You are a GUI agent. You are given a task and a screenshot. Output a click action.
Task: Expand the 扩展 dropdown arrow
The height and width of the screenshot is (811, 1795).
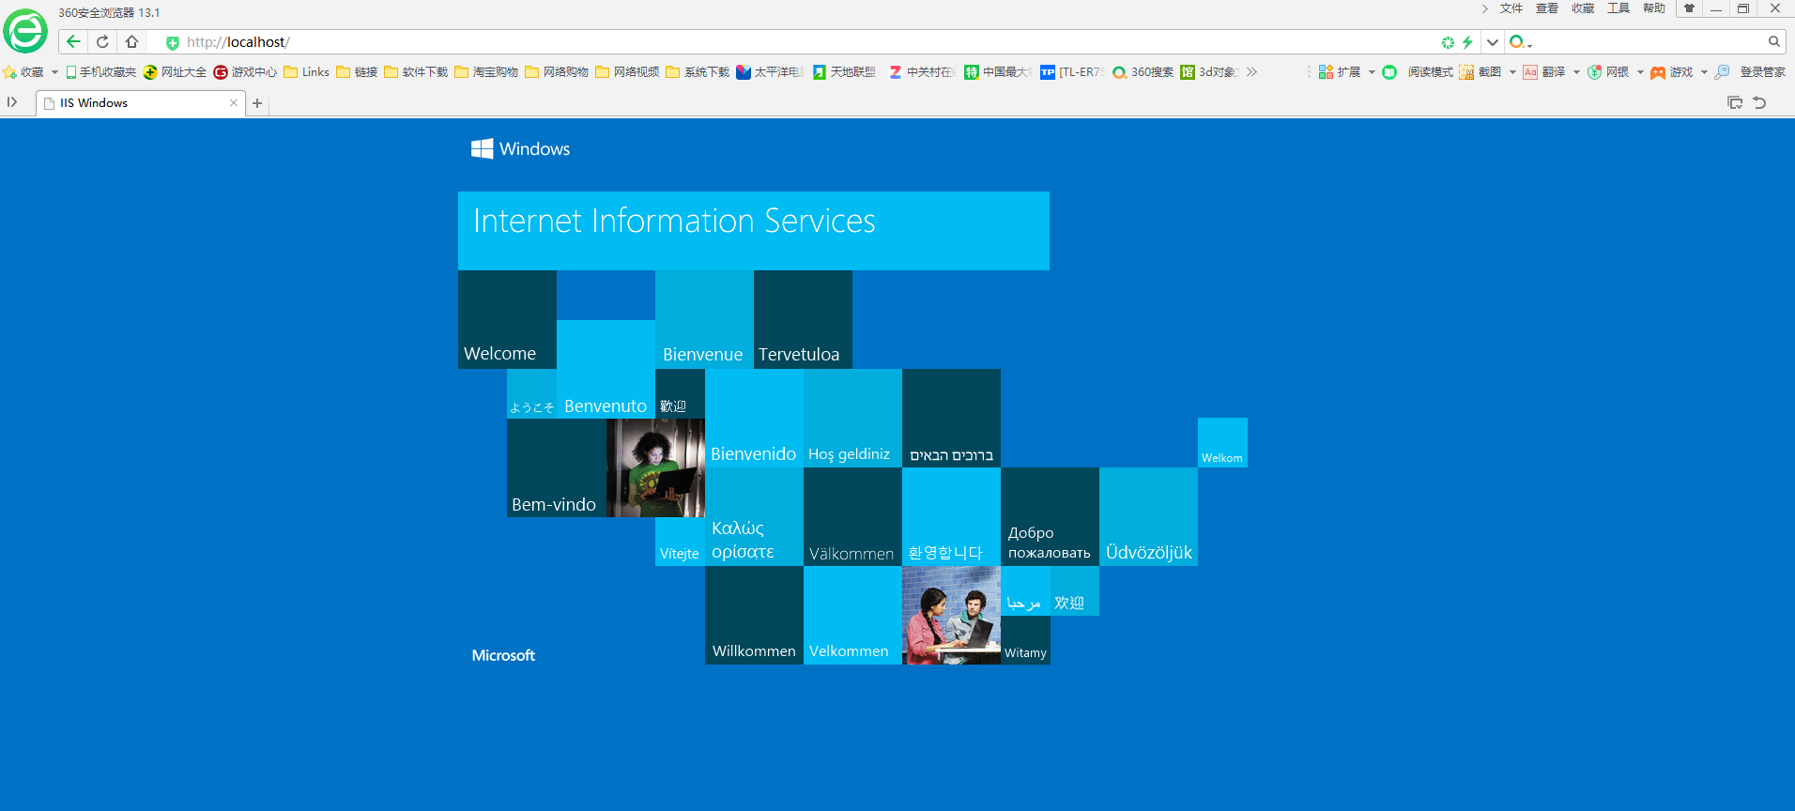coord(1372,72)
